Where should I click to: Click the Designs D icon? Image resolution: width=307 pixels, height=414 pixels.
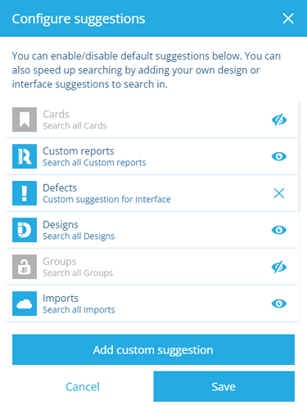tap(25, 230)
